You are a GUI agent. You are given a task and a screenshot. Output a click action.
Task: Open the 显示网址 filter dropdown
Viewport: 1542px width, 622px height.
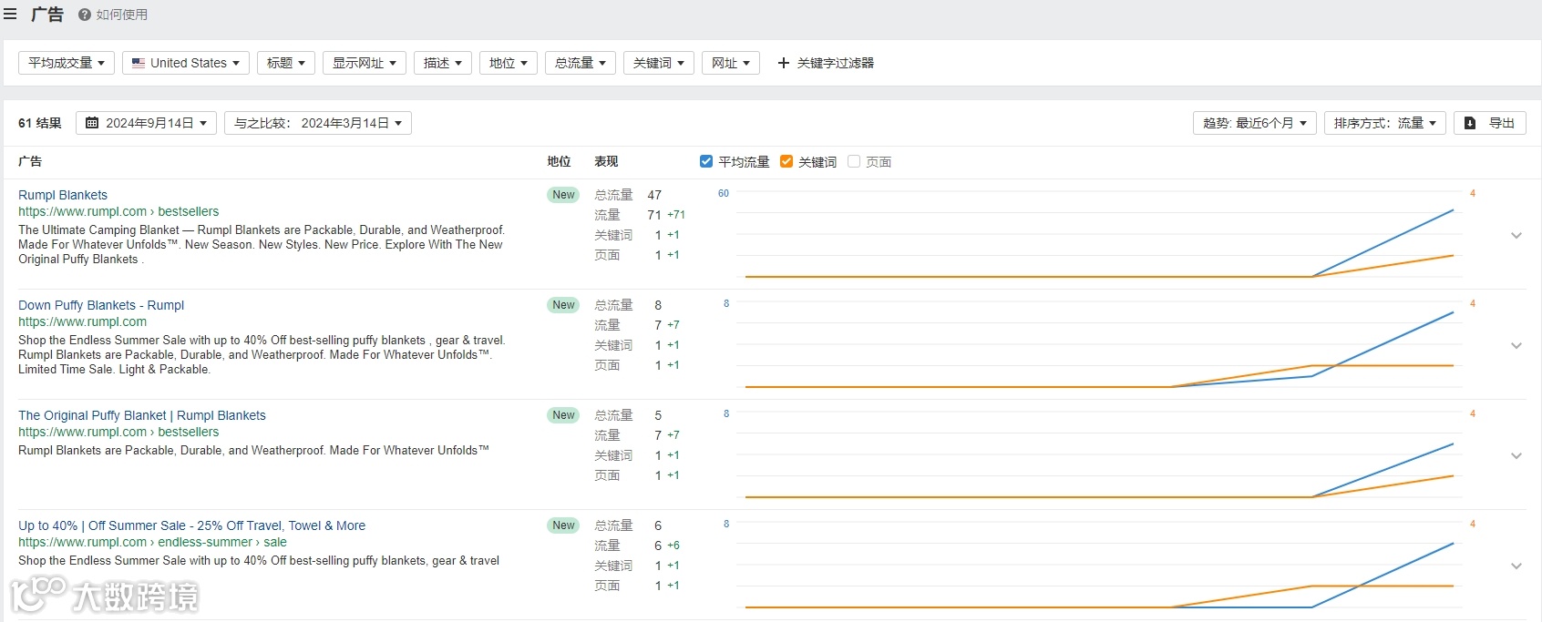coord(365,63)
